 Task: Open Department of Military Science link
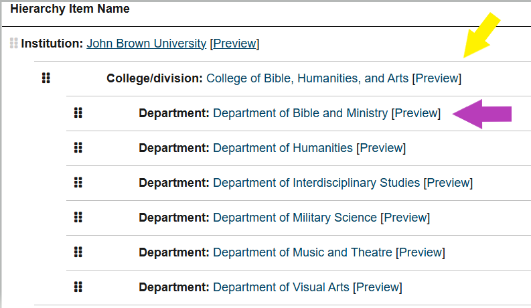pyautogui.click(x=295, y=218)
